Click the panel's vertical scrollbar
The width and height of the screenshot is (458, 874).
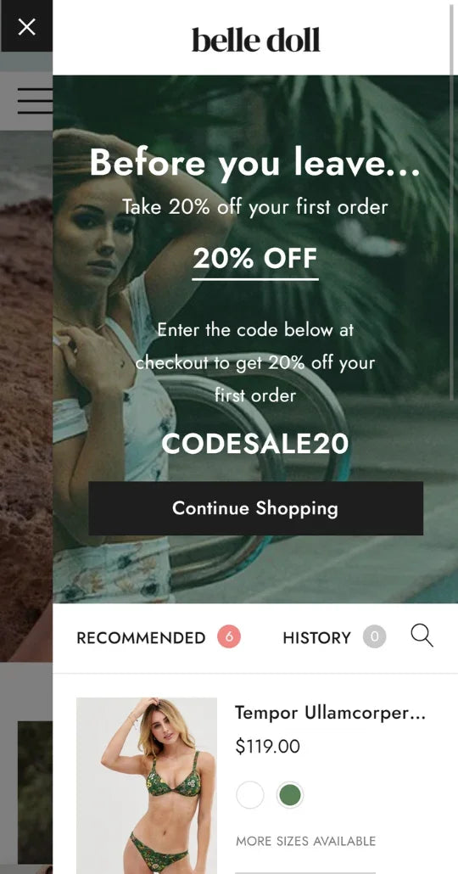pyautogui.click(x=452, y=201)
